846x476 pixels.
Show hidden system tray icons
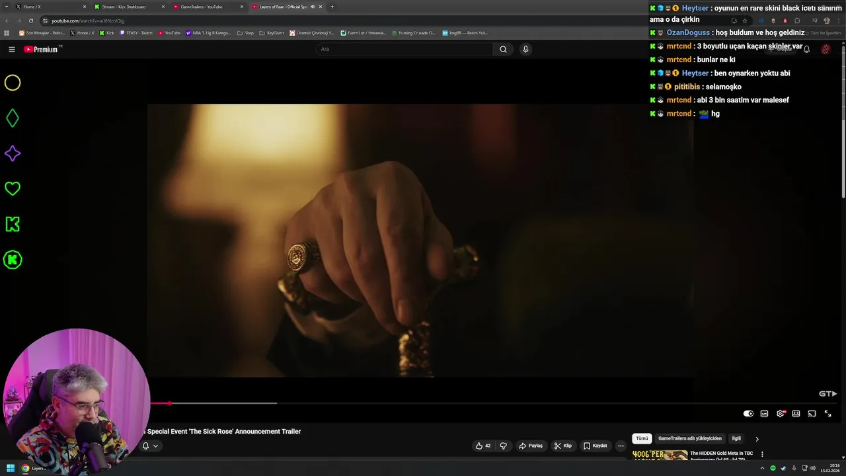point(763,468)
